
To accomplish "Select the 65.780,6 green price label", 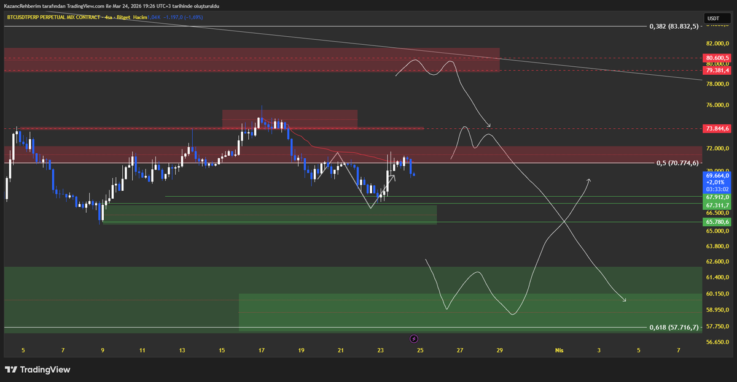I will click(717, 222).
